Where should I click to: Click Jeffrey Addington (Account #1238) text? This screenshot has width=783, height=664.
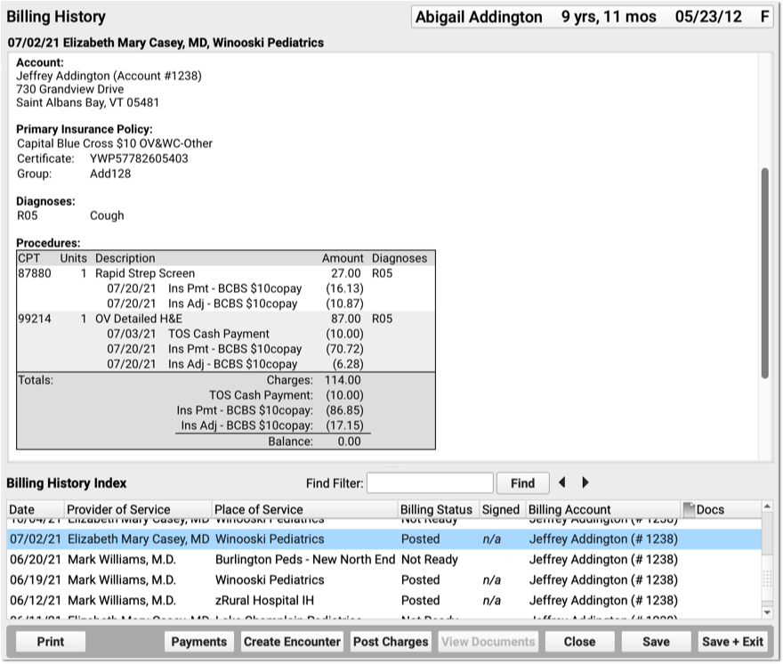click(109, 76)
